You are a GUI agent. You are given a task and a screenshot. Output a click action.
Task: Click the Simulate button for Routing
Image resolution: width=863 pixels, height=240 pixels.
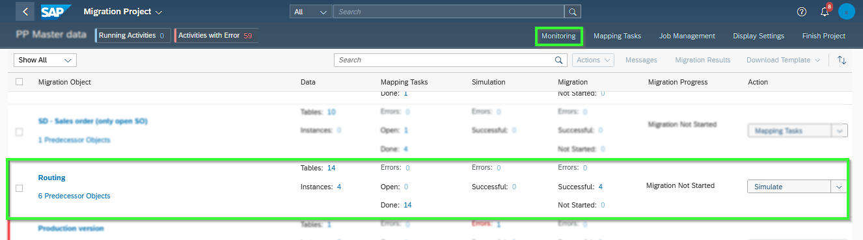(789, 187)
